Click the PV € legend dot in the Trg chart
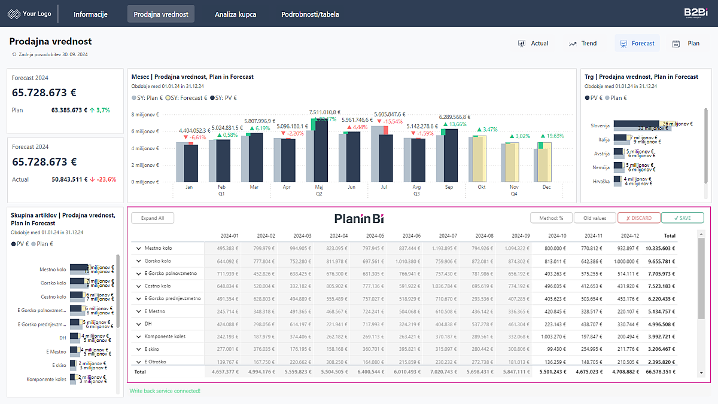The width and height of the screenshot is (718, 404). (x=587, y=97)
